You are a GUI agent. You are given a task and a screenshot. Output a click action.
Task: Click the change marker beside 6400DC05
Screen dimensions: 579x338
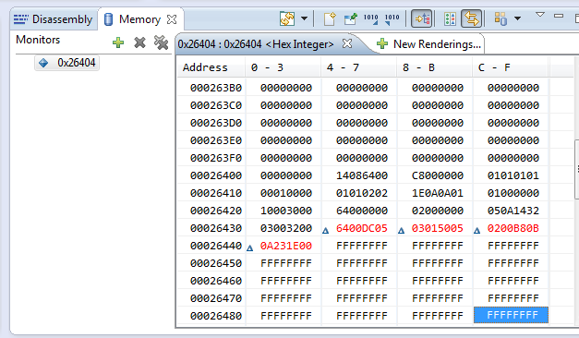[x=325, y=231]
